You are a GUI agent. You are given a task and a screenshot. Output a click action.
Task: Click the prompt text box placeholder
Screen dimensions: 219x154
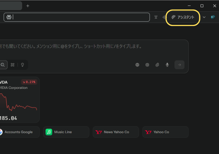pos(88,46)
